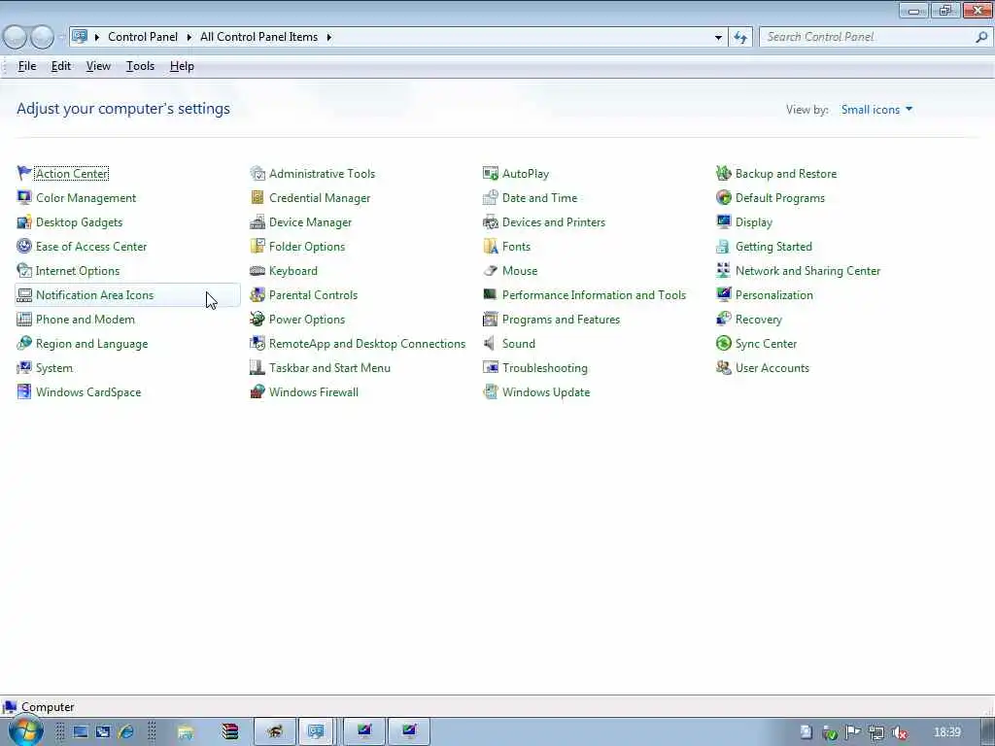Click the Credential Manager safe icon
995x746 pixels.
257,197
